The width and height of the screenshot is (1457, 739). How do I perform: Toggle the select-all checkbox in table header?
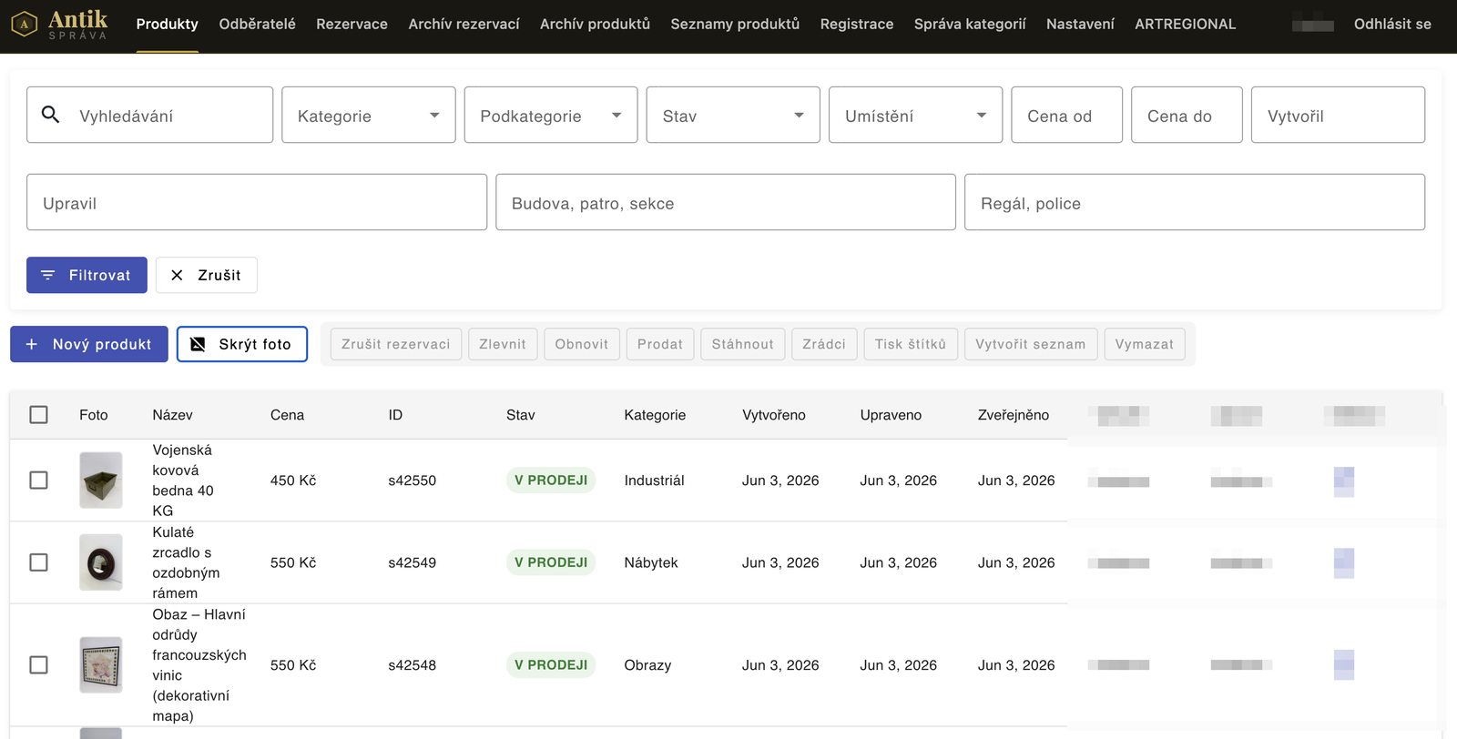coord(38,415)
